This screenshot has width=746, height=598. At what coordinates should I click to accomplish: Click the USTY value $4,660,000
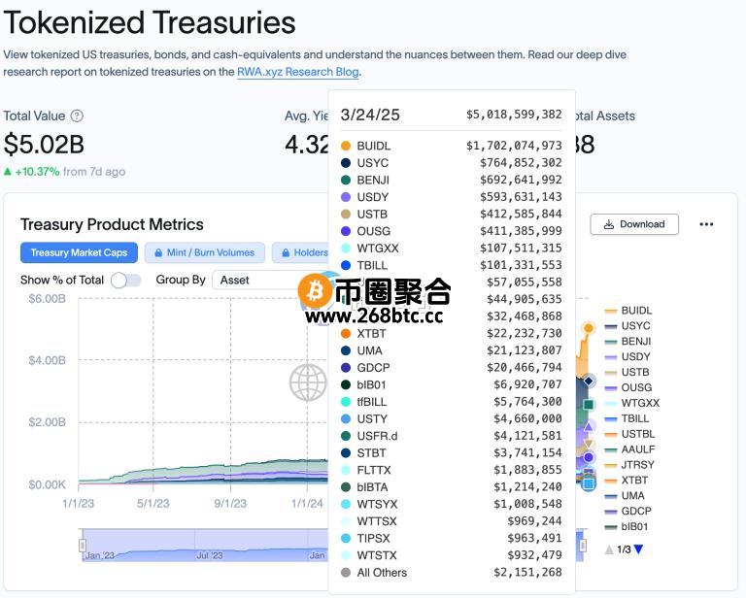click(527, 418)
